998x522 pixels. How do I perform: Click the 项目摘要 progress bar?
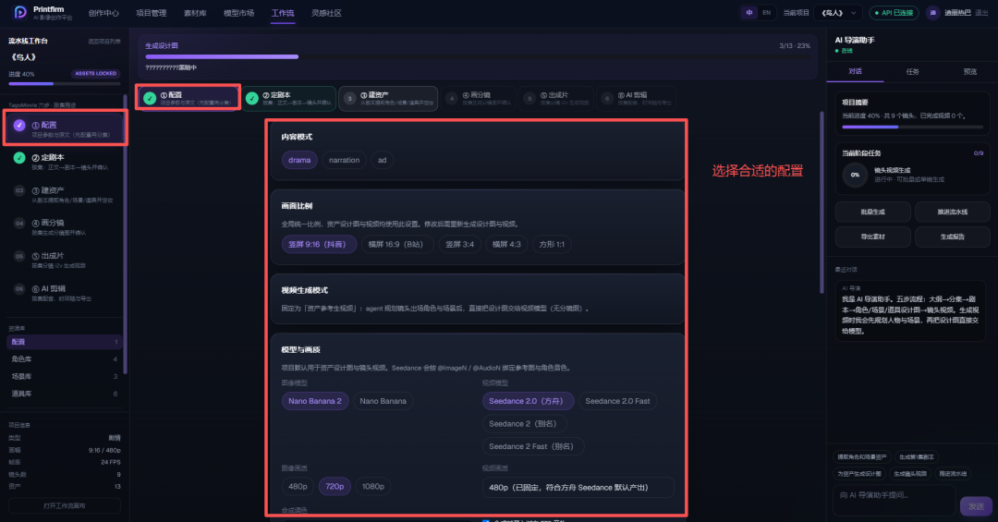[x=913, y=127]
